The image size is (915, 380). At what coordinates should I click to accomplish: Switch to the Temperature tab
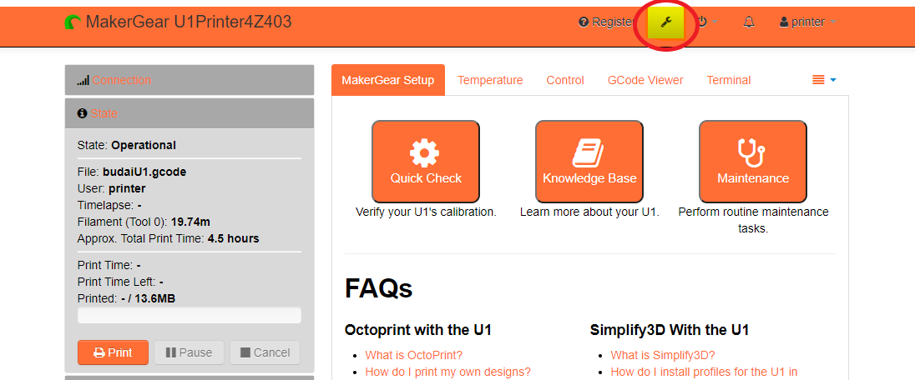coord(490,80)
